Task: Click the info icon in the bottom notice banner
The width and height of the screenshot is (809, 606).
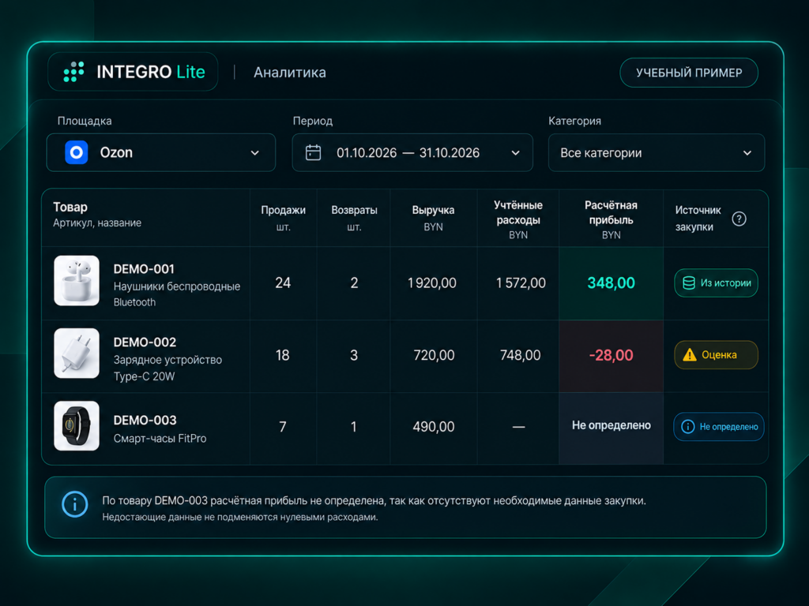Action: tap(75, 504)
